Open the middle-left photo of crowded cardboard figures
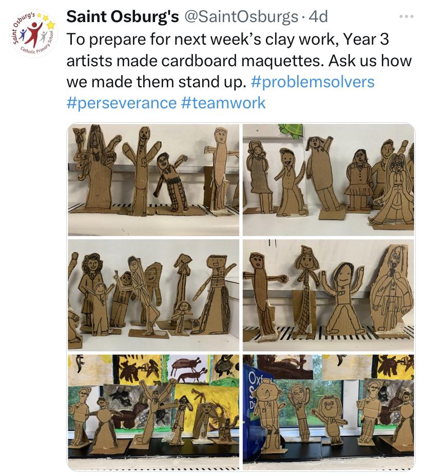425x476 pixels. click(x=153, y=295)
